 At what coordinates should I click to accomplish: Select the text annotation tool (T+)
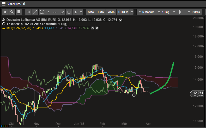(28, 12)
